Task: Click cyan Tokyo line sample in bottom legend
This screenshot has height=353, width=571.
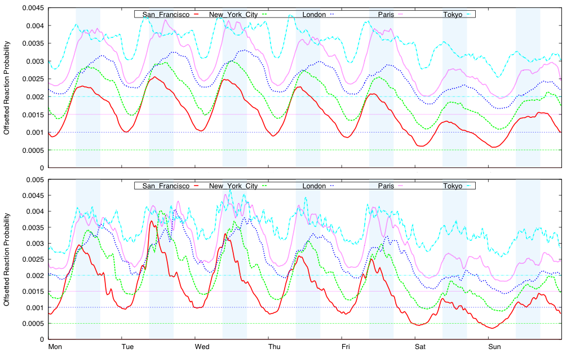Action: coord(468,186)
